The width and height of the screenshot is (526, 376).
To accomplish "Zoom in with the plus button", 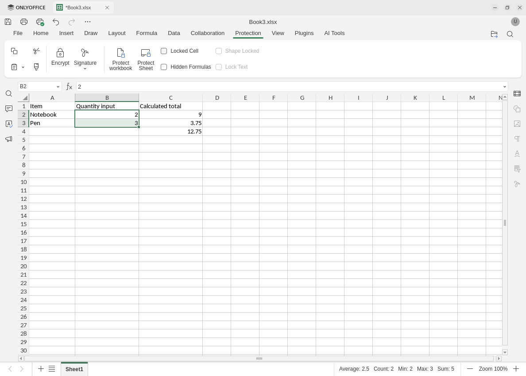I will tap(516, 369).
